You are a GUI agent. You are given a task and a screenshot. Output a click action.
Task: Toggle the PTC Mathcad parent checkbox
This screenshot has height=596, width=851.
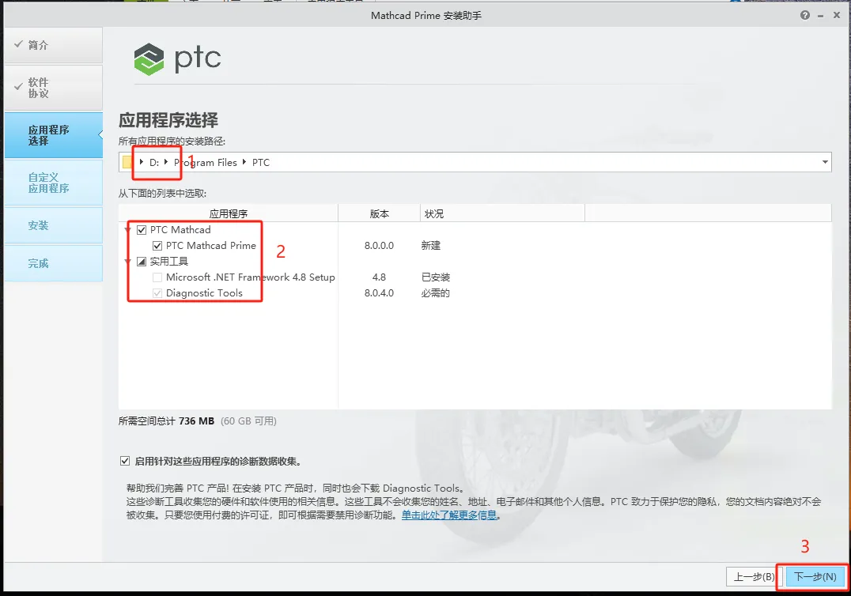[142, 230]
